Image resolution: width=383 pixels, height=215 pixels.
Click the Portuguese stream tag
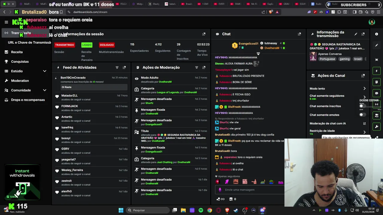click(x=327, y=59)
